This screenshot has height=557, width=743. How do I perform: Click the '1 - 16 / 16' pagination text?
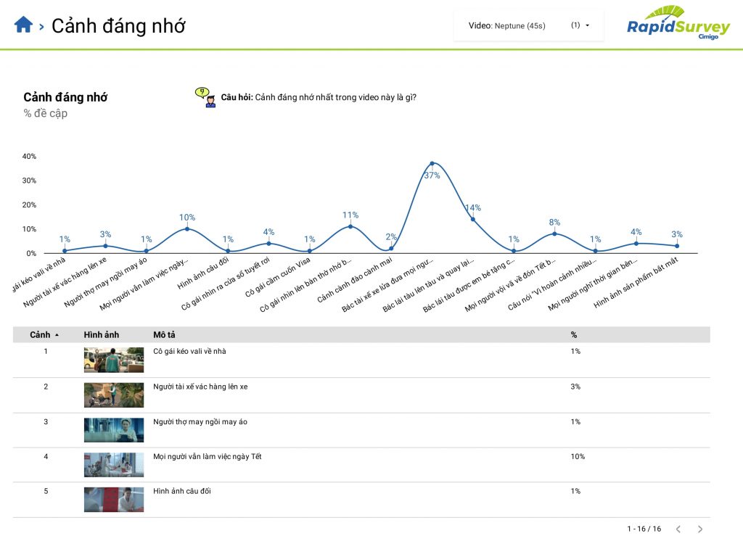tap(644, 529)
